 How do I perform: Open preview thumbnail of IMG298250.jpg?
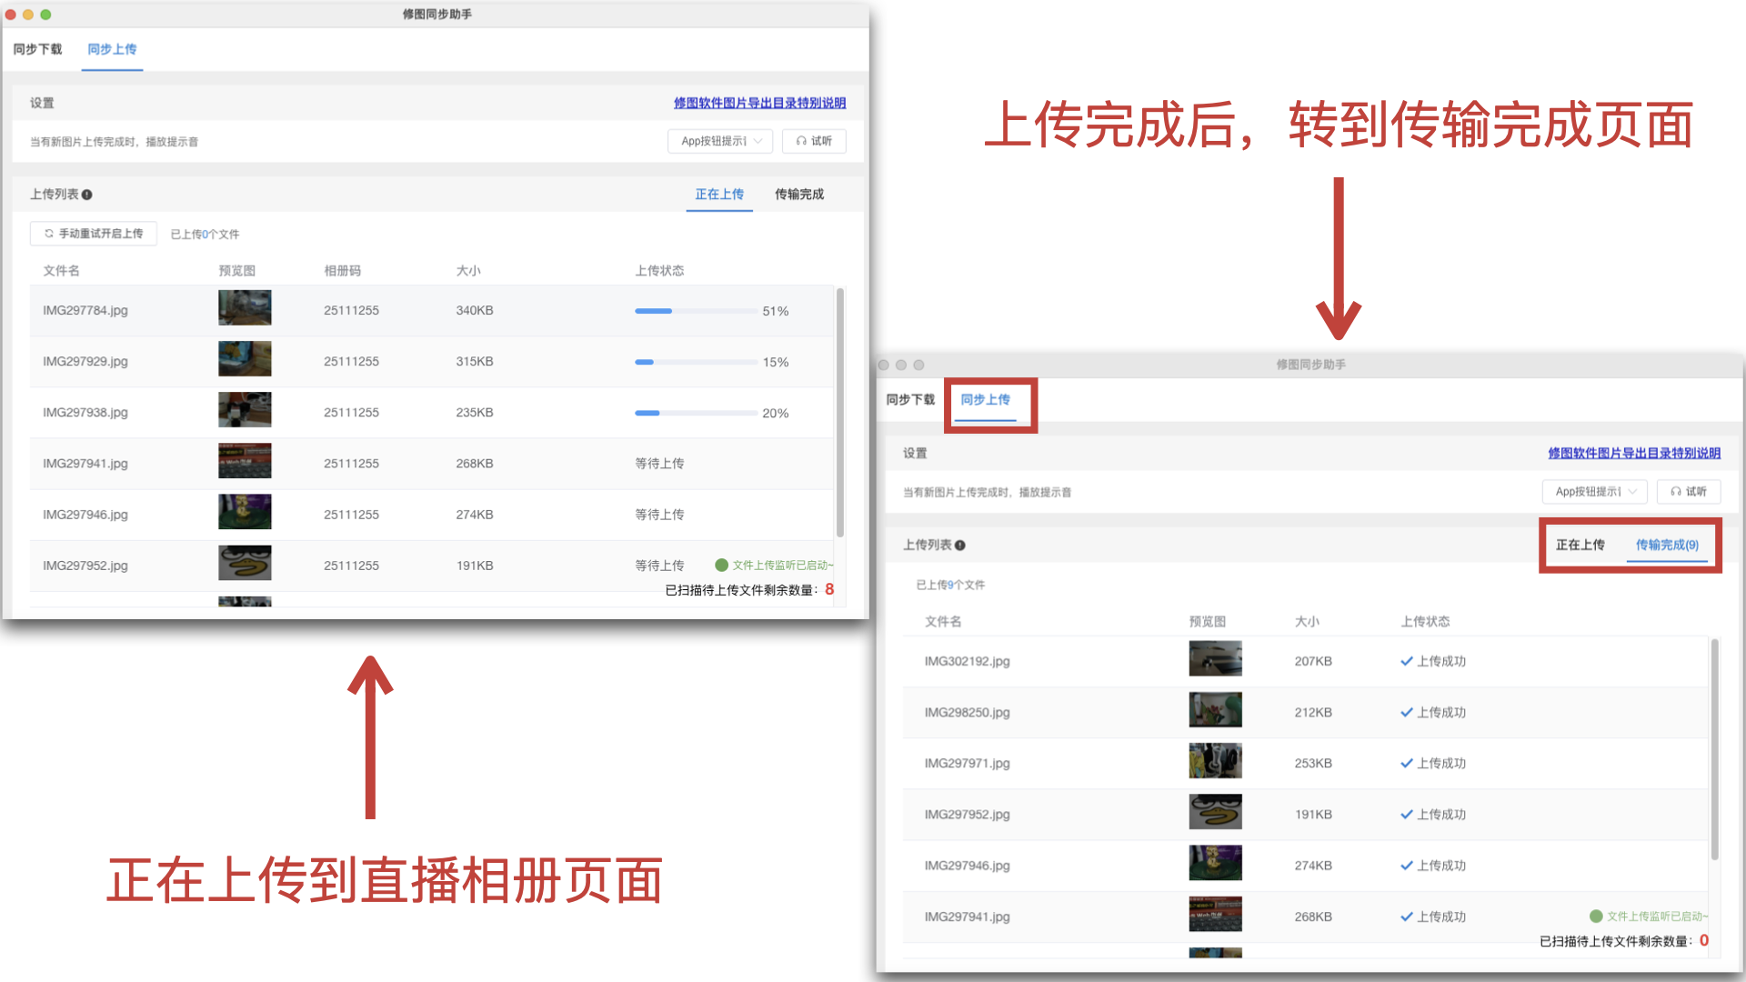[x=1215, y=710]
